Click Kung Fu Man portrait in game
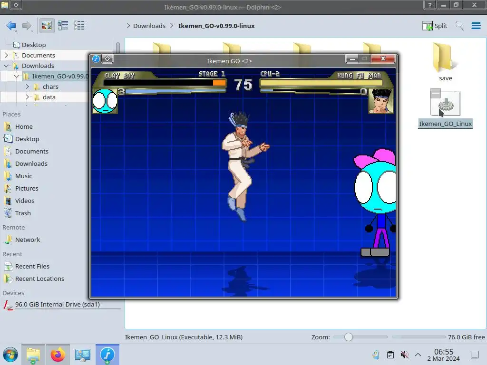Screen dimensions: 487x365 [381, 101]
